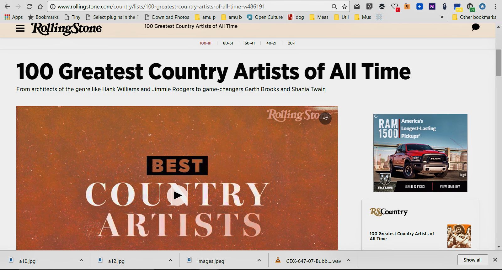View site information for rollingstone.com

tap(53, 7)
